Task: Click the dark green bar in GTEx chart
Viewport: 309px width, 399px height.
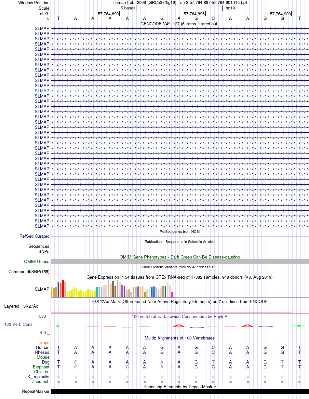Action: pos(166,292)
